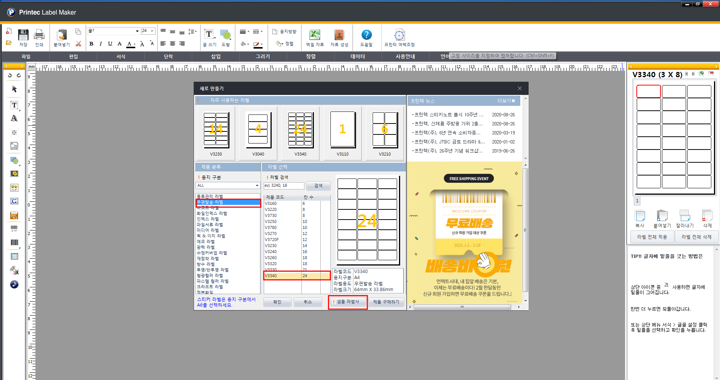Open the 서식 ribbon tab
Viewport: 720px width, 380px height.
click(121, 56)
